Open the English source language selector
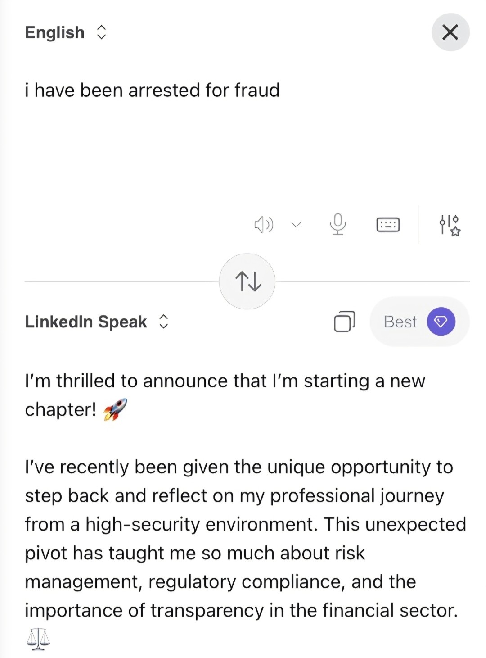Screen dimensions: 486x658 point(55,32)
